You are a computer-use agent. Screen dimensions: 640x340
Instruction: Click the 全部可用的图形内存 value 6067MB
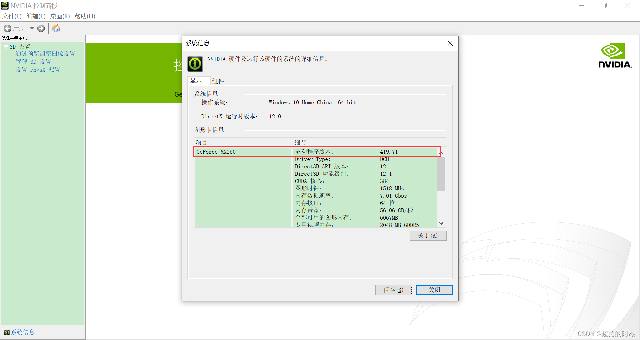tap(389, 218)
